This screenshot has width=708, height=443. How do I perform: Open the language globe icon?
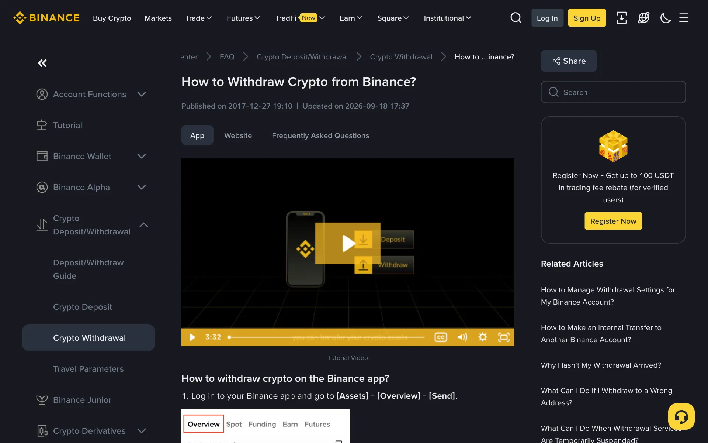[643, 18]
